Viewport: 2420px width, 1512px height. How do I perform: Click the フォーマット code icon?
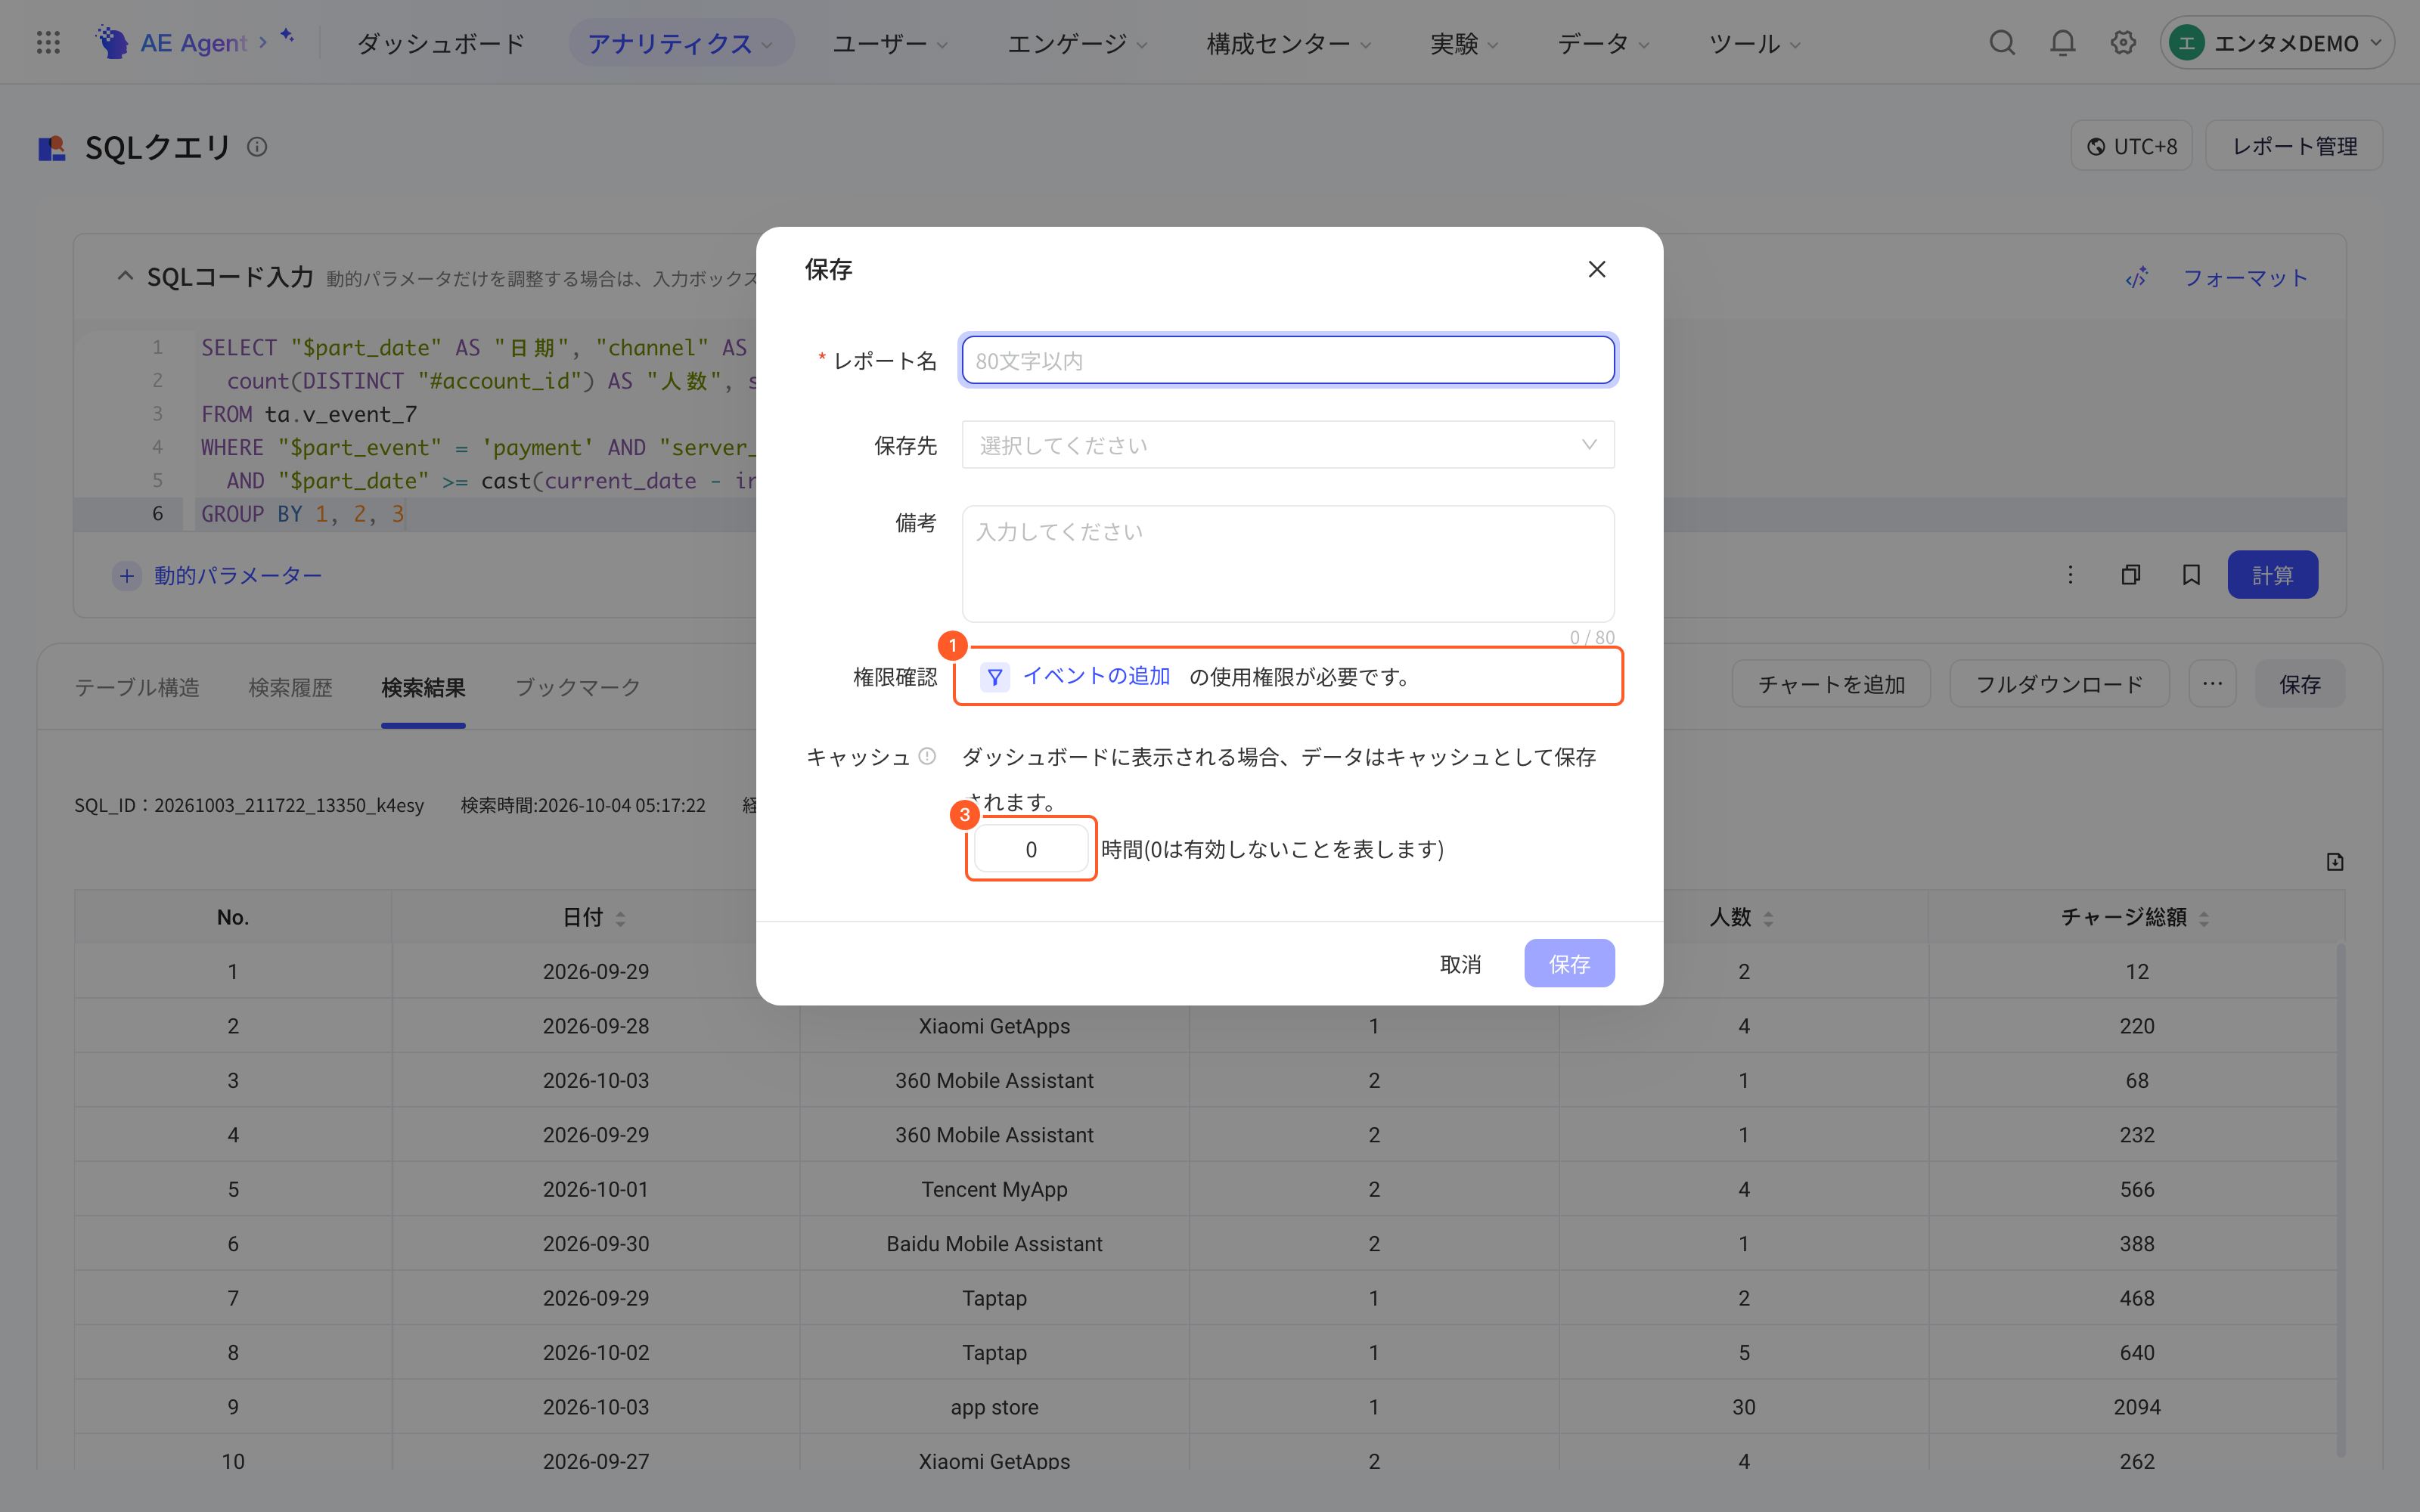click(2137, 278)
